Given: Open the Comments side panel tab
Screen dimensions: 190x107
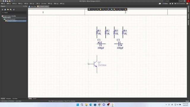Looking at the screenshot, I should 189,16.
